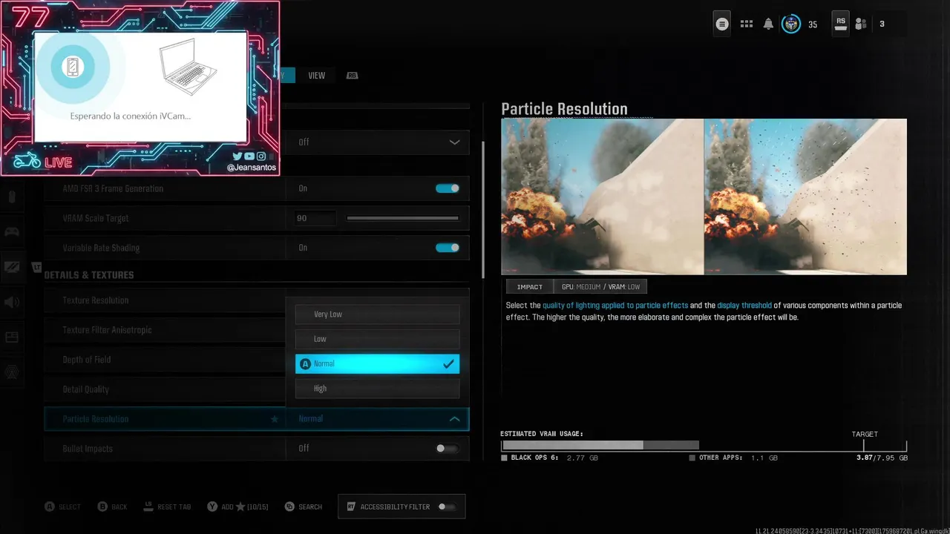Image resolution: width=950 pixels, height=534 pixels.
Task: Toggle Variable Rate Shading switch
Action: click(448, 248)
